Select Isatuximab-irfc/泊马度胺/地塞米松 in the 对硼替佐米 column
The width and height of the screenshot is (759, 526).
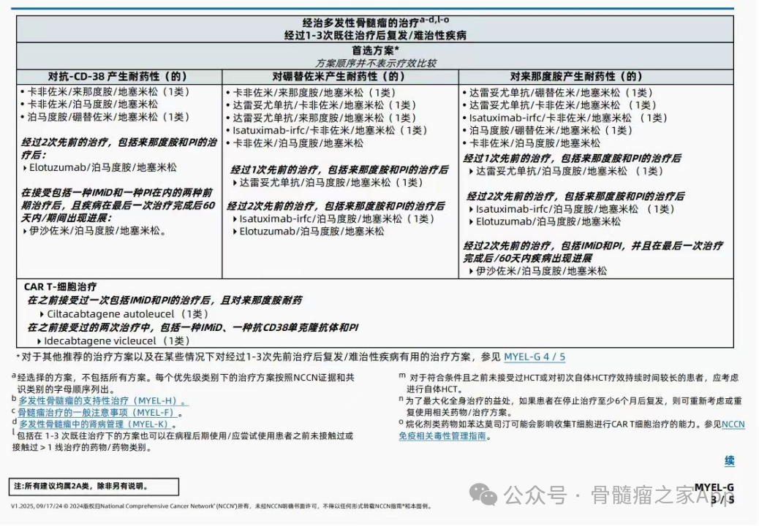click(337, 218)
